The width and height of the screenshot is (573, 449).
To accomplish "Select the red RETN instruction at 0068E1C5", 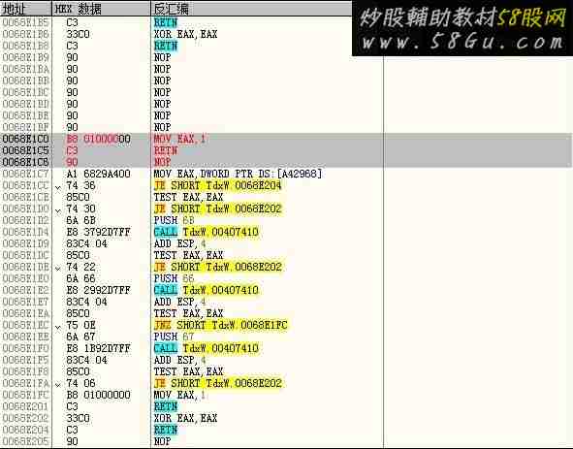I will click(166, 150).
